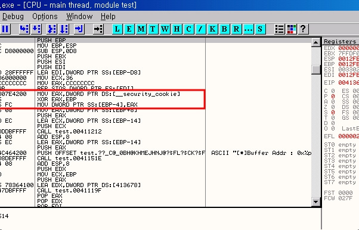Select the MOV EAX,CCCCCCCC instruction
Image resolution: width=359 pixels, height=230 pixels.
66,83
